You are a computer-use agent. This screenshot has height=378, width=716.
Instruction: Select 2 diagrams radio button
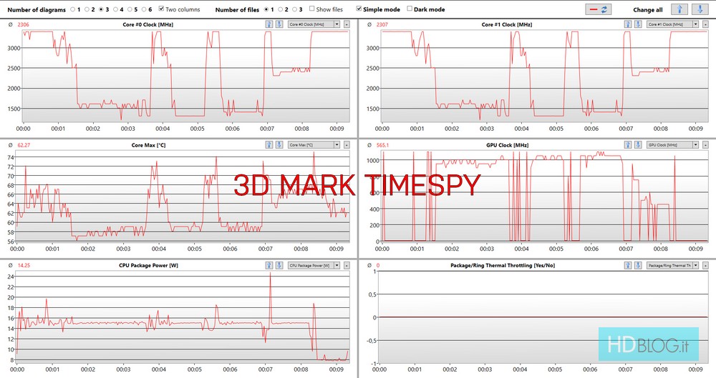coord(87,9)
